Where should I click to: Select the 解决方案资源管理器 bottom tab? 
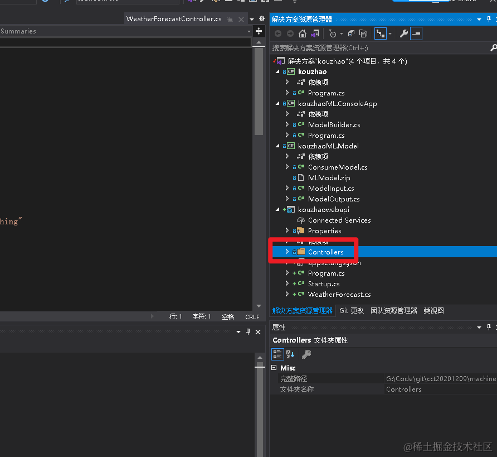pos(303,311)
